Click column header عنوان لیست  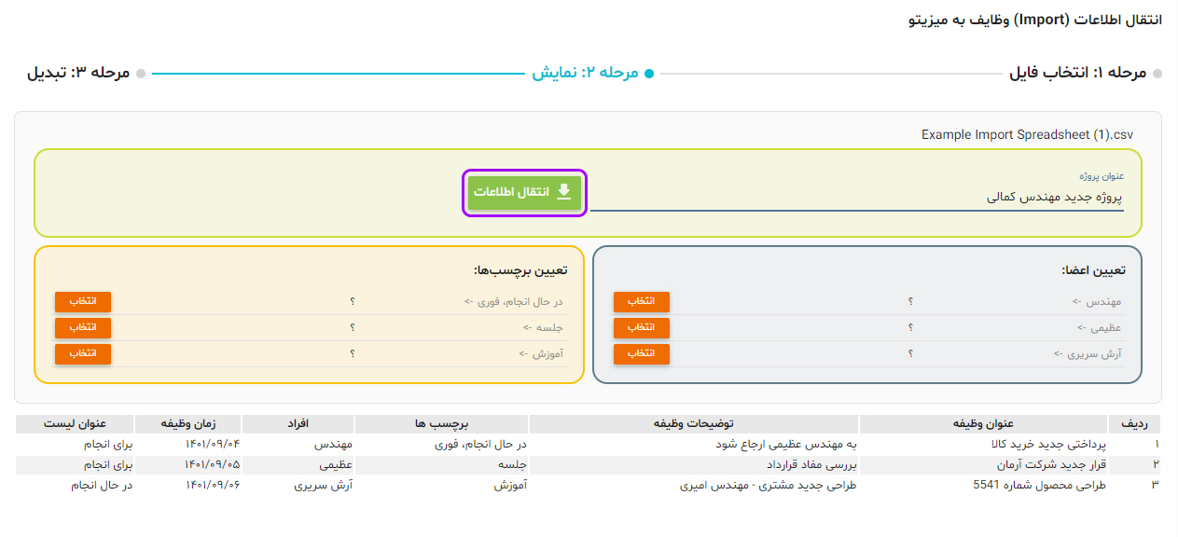click(75, 424)
